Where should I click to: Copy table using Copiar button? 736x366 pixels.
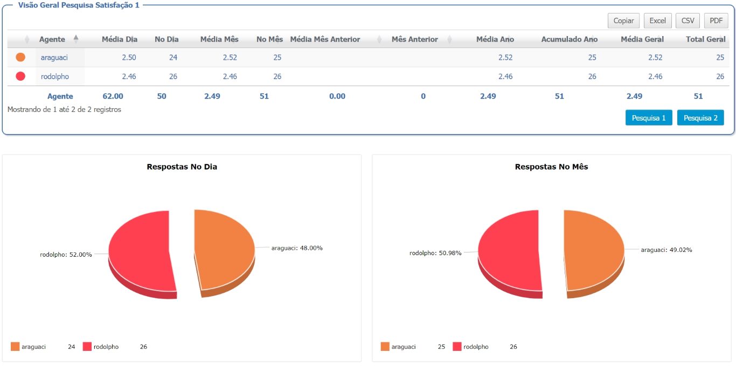(x=623, y=20)
